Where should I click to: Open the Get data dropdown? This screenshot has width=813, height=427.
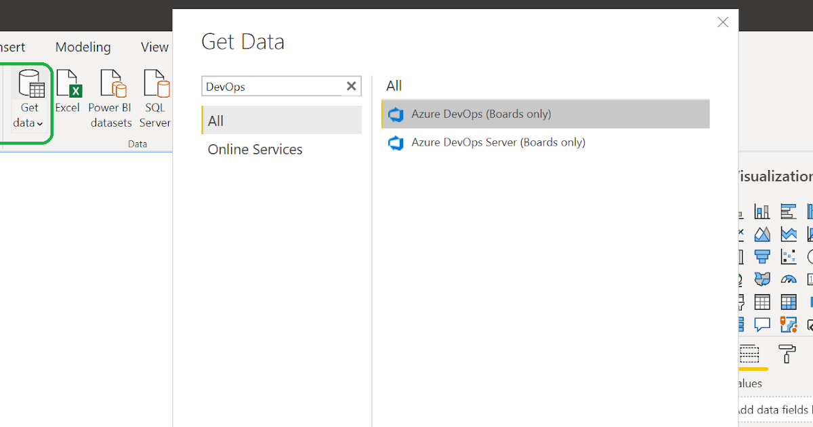pyautogui.click(x=28, y=122)
